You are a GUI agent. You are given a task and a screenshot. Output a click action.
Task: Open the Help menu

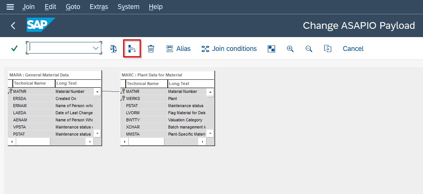click(x=156, y=7)
